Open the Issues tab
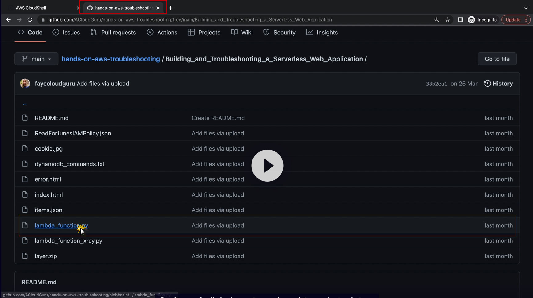Viewport: 533px width, 298px height. (66, 33)
